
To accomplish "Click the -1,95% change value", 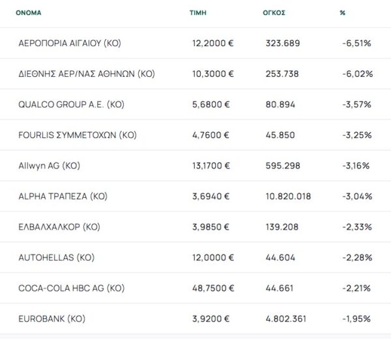I will pos(356,319).
